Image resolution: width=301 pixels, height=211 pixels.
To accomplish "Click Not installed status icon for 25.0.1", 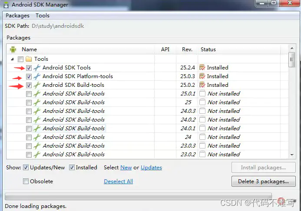I will click(202, 94).
